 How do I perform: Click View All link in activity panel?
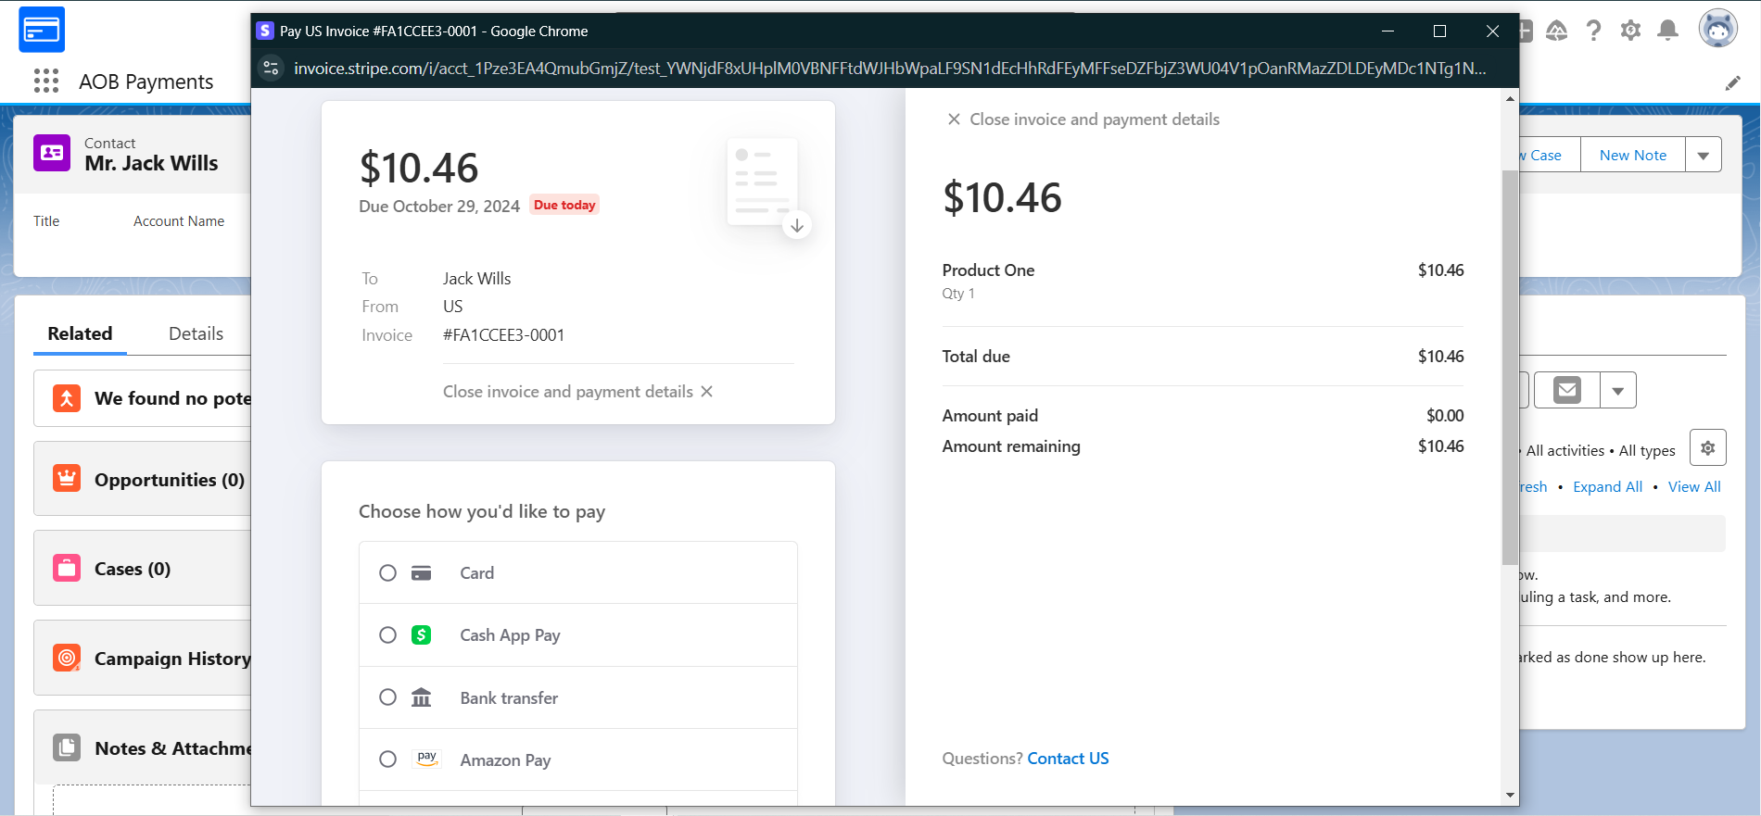point(1694,487)
